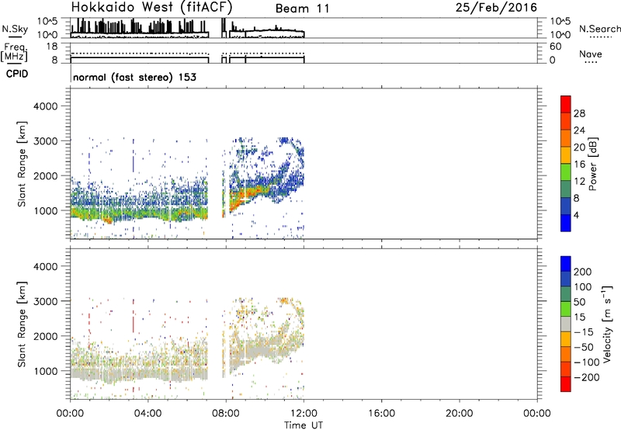Viewport: 621px width, 430px height.
Task: Click the velocity panel 'Slant Range [km]' label
Action: point(22,324)
